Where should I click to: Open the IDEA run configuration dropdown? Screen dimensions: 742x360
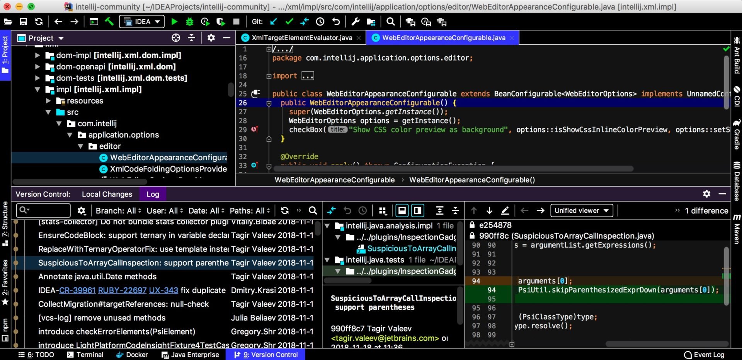click(x=142, y=22)
